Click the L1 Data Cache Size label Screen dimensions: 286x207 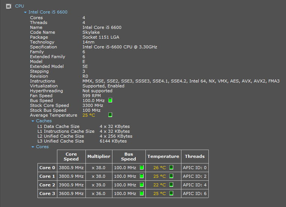click(58, 126)
